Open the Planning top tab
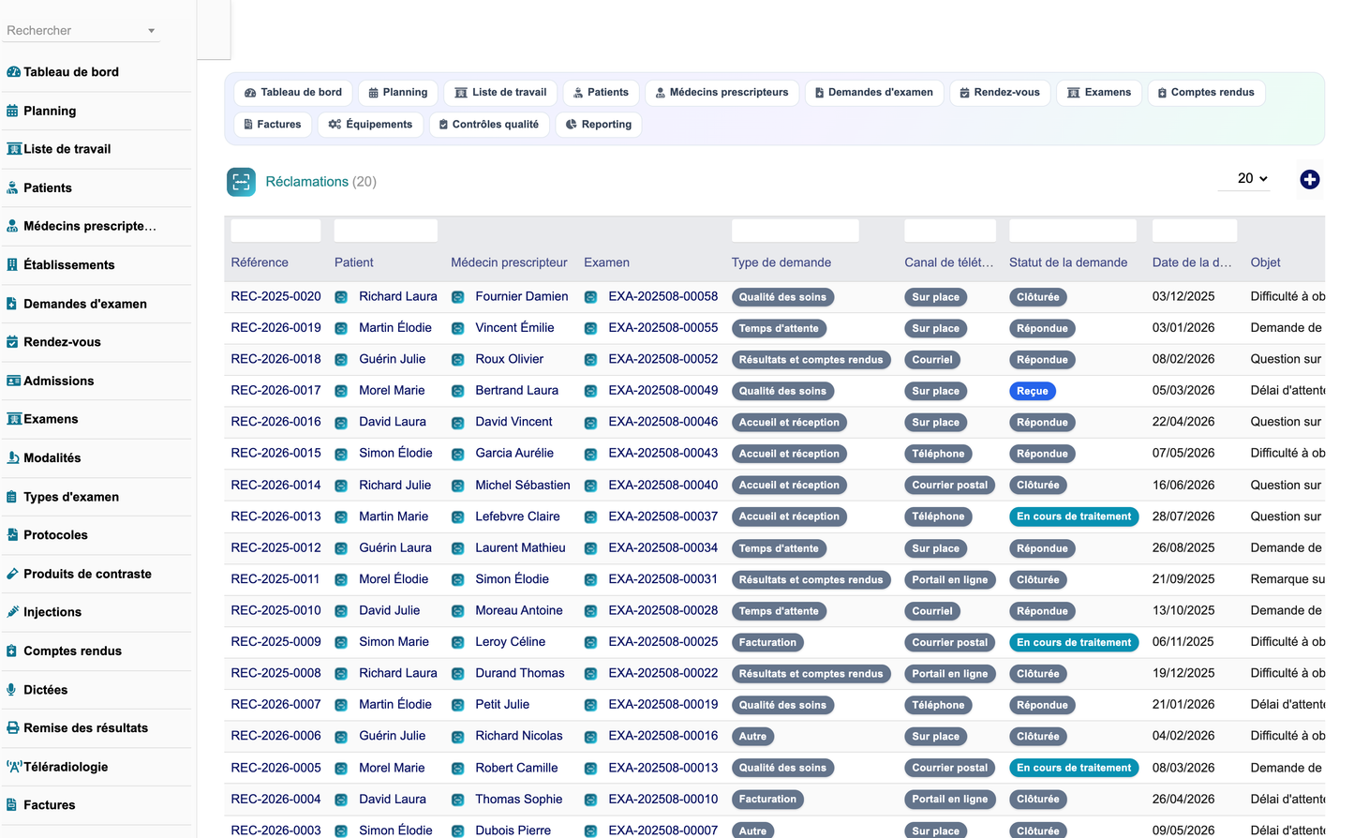Viewport: 1354px width, 838px height. (x=398, y=93)
